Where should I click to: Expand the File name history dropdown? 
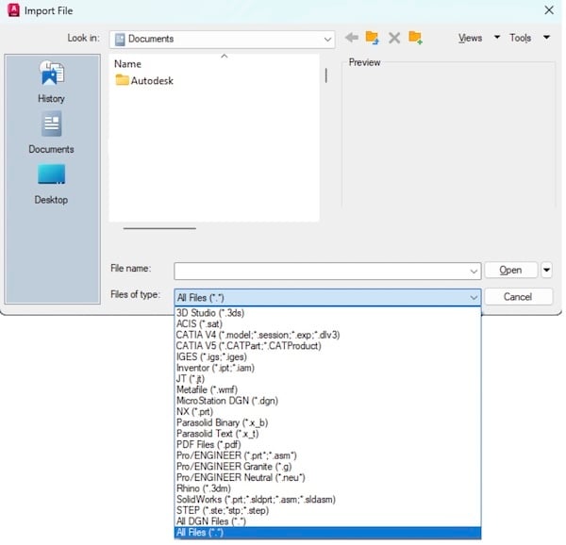(x=474, y=272)
